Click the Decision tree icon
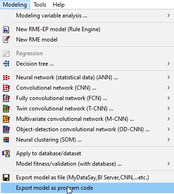Image resolution: width=174 pixels, height=194 pixels. (6, 64)
